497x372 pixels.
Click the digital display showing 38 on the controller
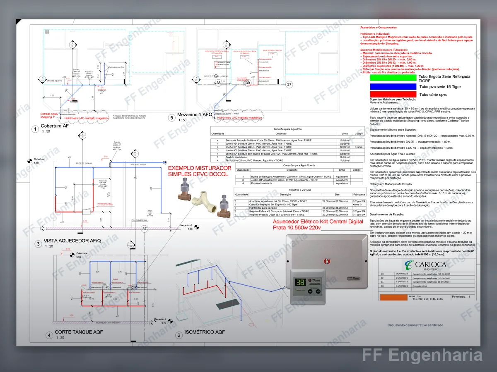[x=301, y=283]
